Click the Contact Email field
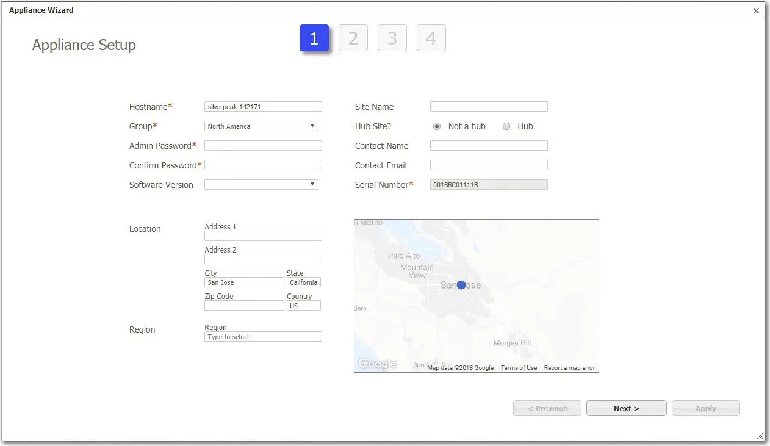Image resolution: width=770 pixels, height=446 pixels. coord(488,165)
